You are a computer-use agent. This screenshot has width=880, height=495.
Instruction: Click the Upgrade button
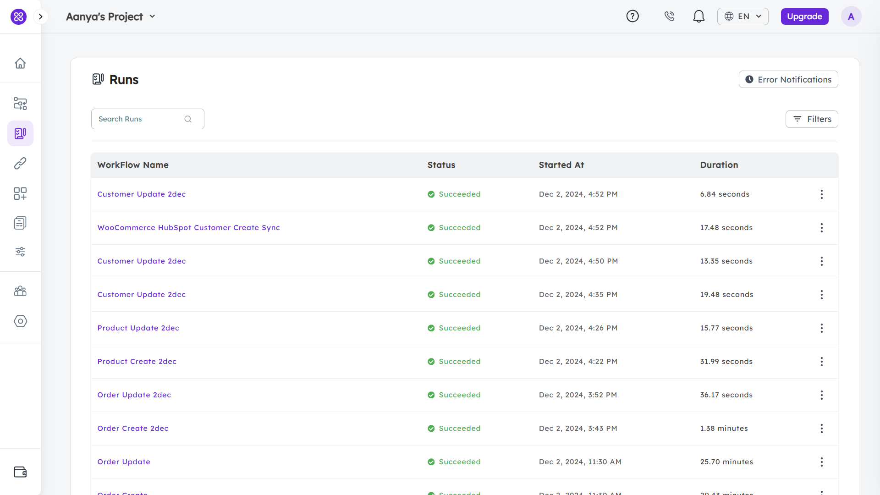[804, 16]
